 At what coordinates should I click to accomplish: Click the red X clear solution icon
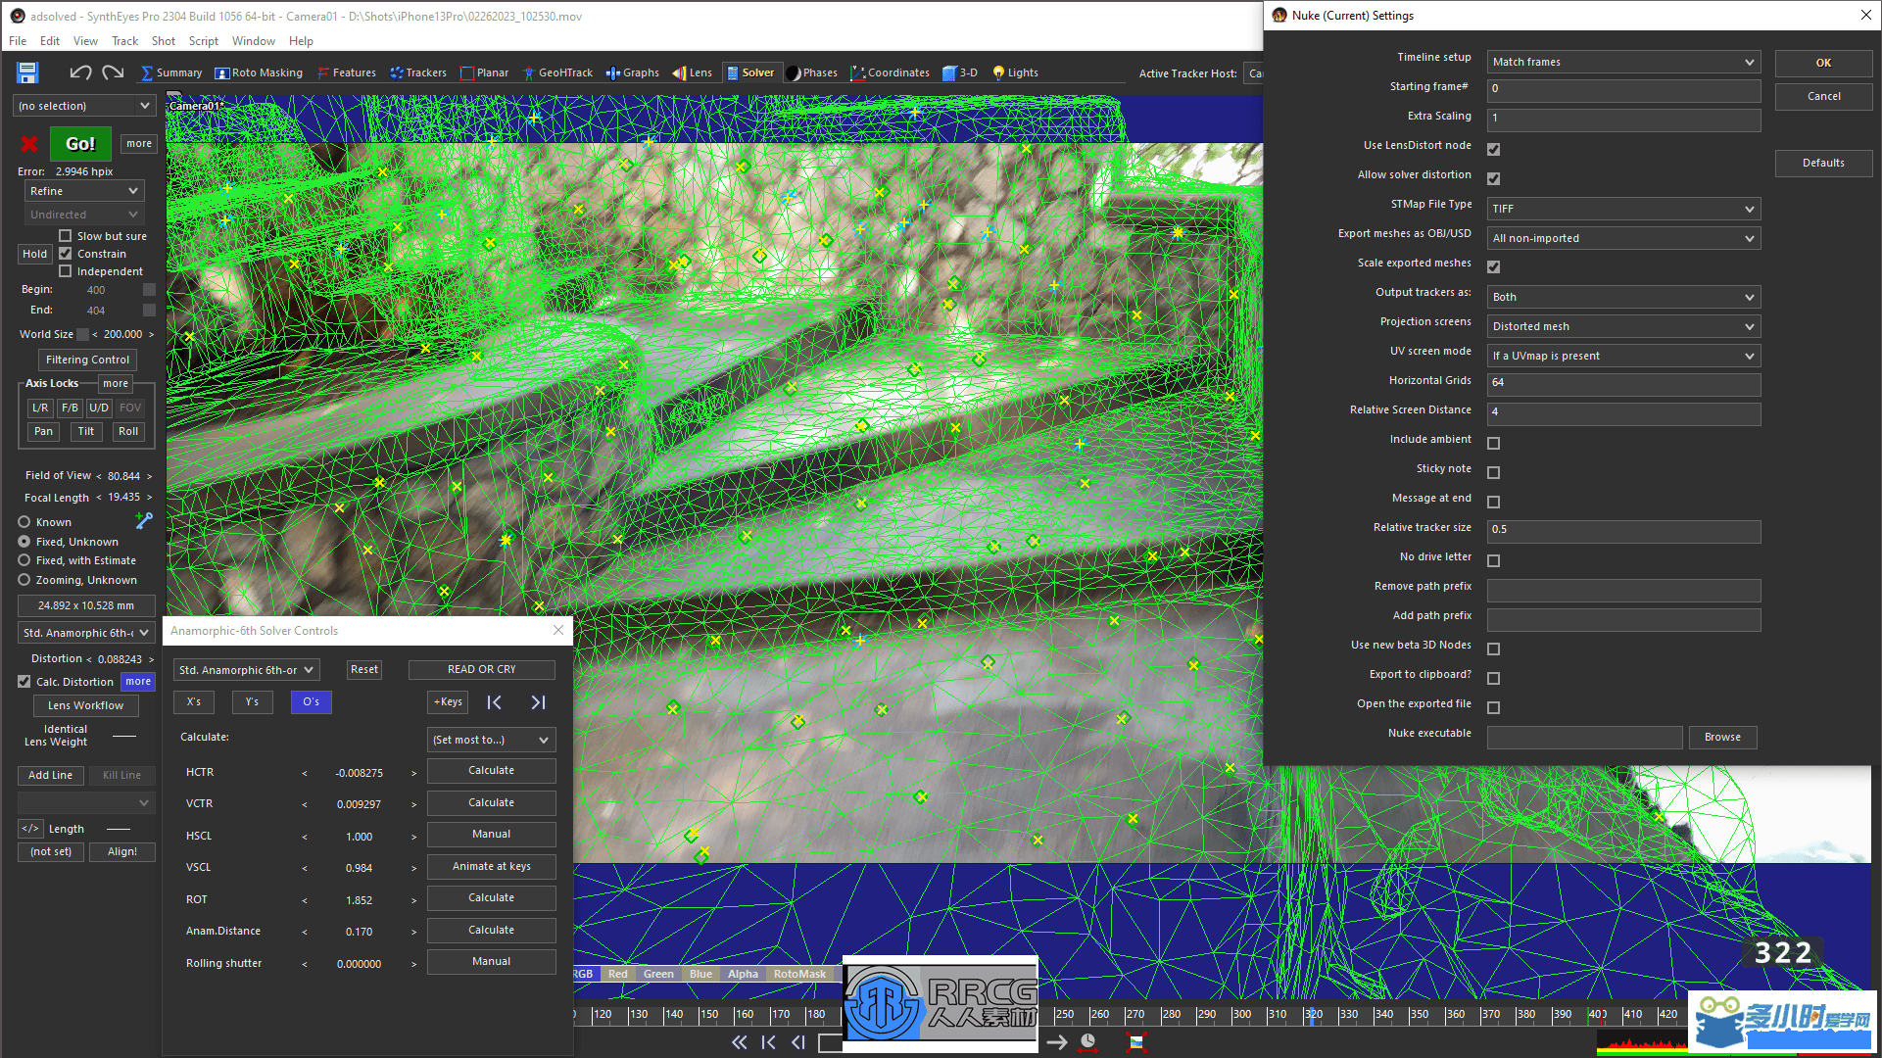coord(29,144)
